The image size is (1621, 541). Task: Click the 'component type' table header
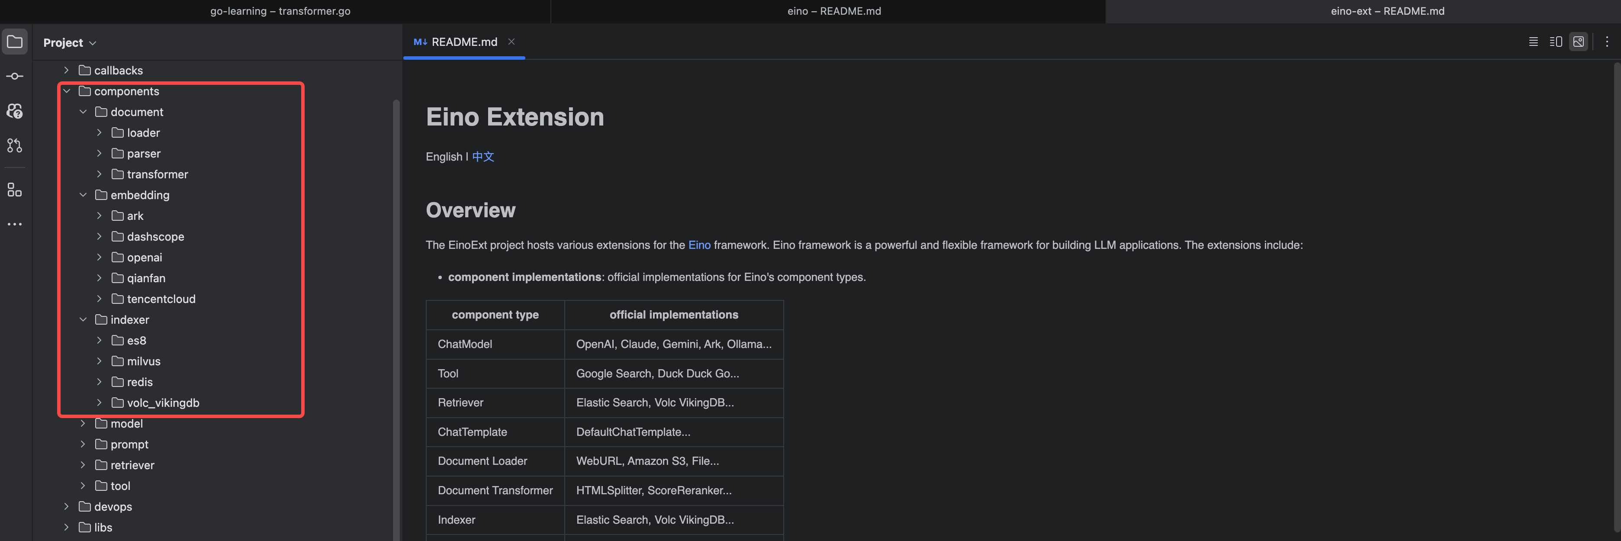[495, 315]
